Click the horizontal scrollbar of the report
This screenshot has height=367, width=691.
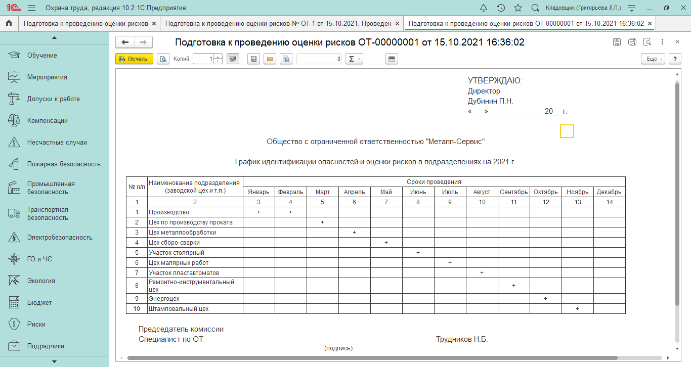[x=372, y=358]
